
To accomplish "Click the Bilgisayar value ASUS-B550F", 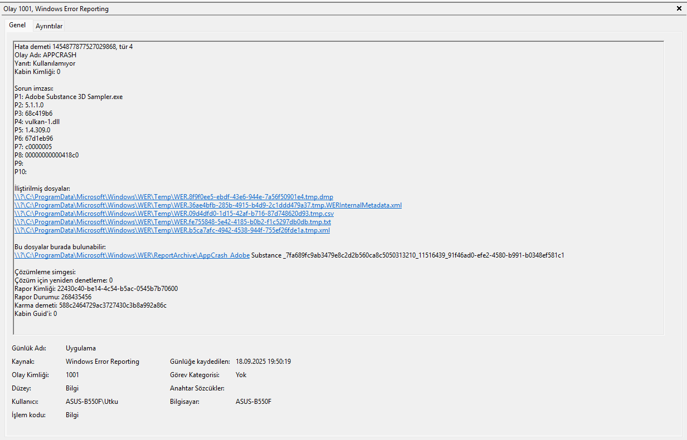I will [254, 402].
